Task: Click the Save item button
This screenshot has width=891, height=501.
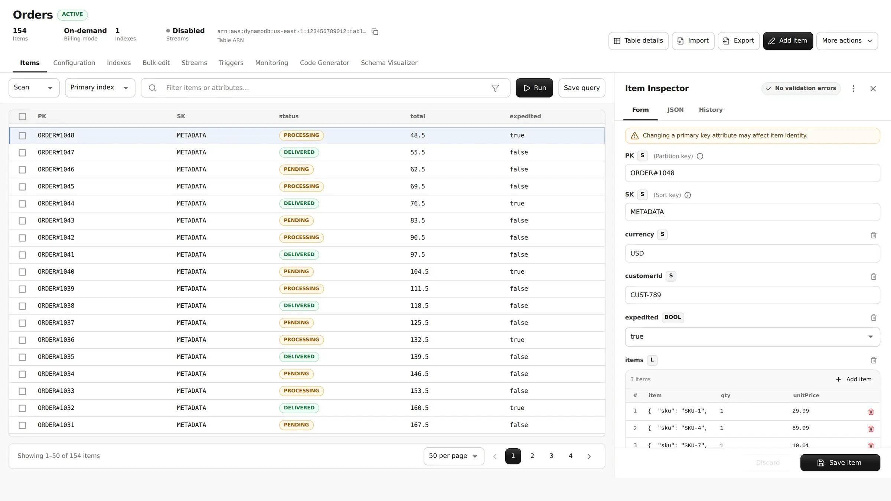Action: coord(840,463)
